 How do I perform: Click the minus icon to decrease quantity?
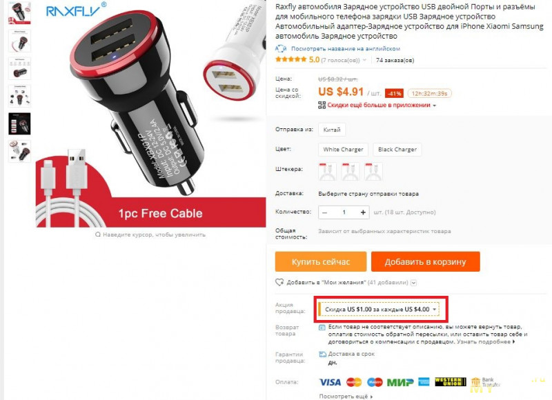[324, 212]
